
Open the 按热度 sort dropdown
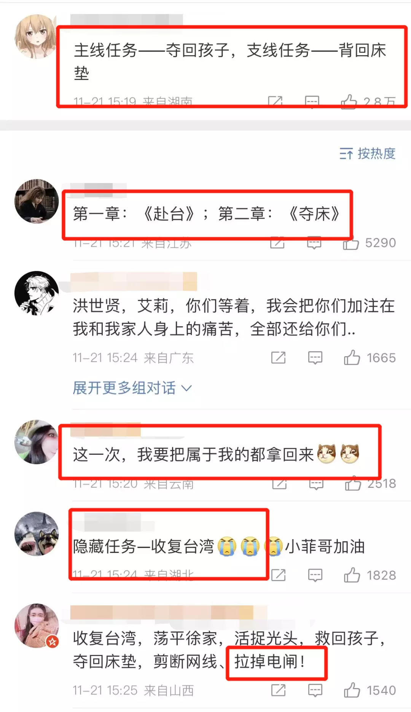point(367,153)
